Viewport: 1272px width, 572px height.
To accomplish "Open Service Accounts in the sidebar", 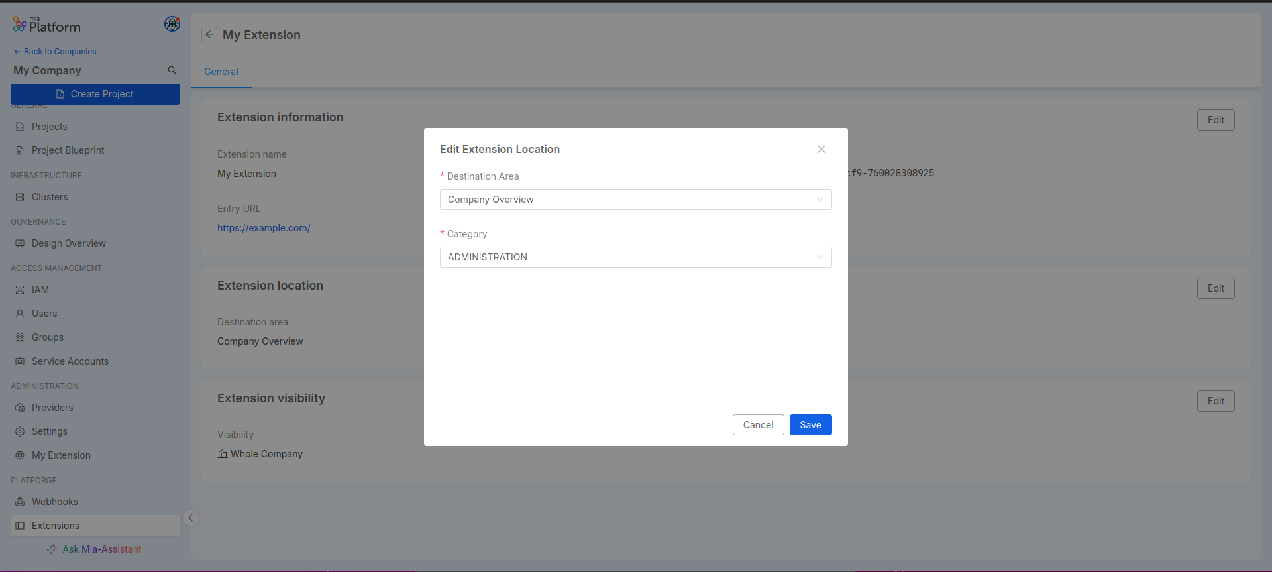I will tap(95, 361).
